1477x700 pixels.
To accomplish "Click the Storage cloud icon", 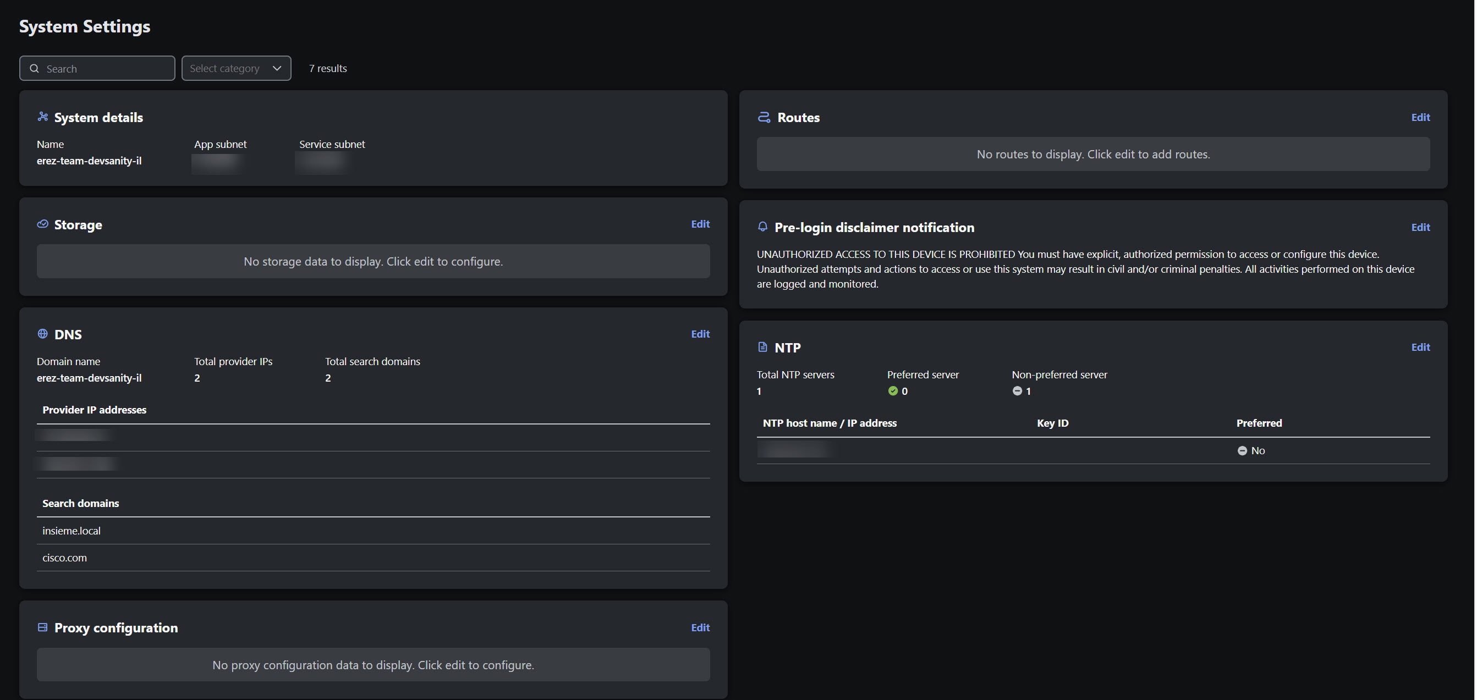I will point(42,224).
